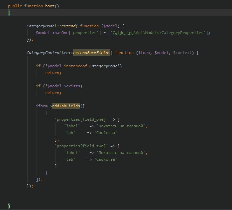232x210 pixels.
Task: Click the 'boot' method name
Action: click(x=50, y=6)
